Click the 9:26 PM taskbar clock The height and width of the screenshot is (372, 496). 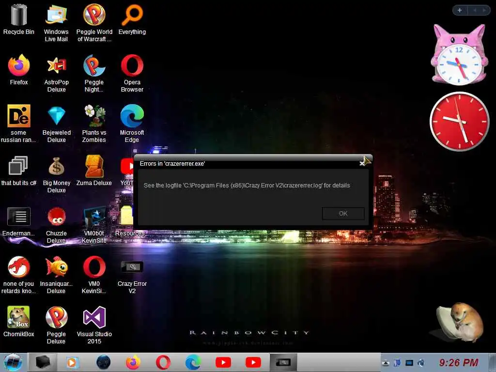tap(459, 362)
